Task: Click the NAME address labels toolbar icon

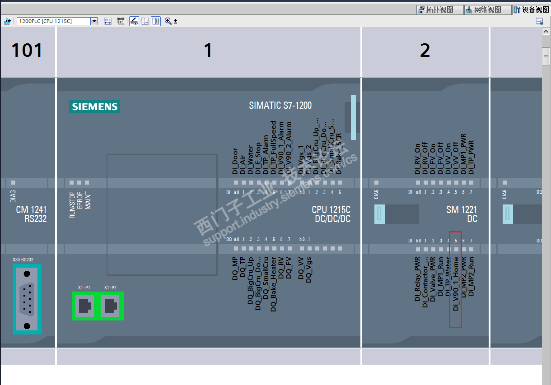Action: tap(121, 21)
